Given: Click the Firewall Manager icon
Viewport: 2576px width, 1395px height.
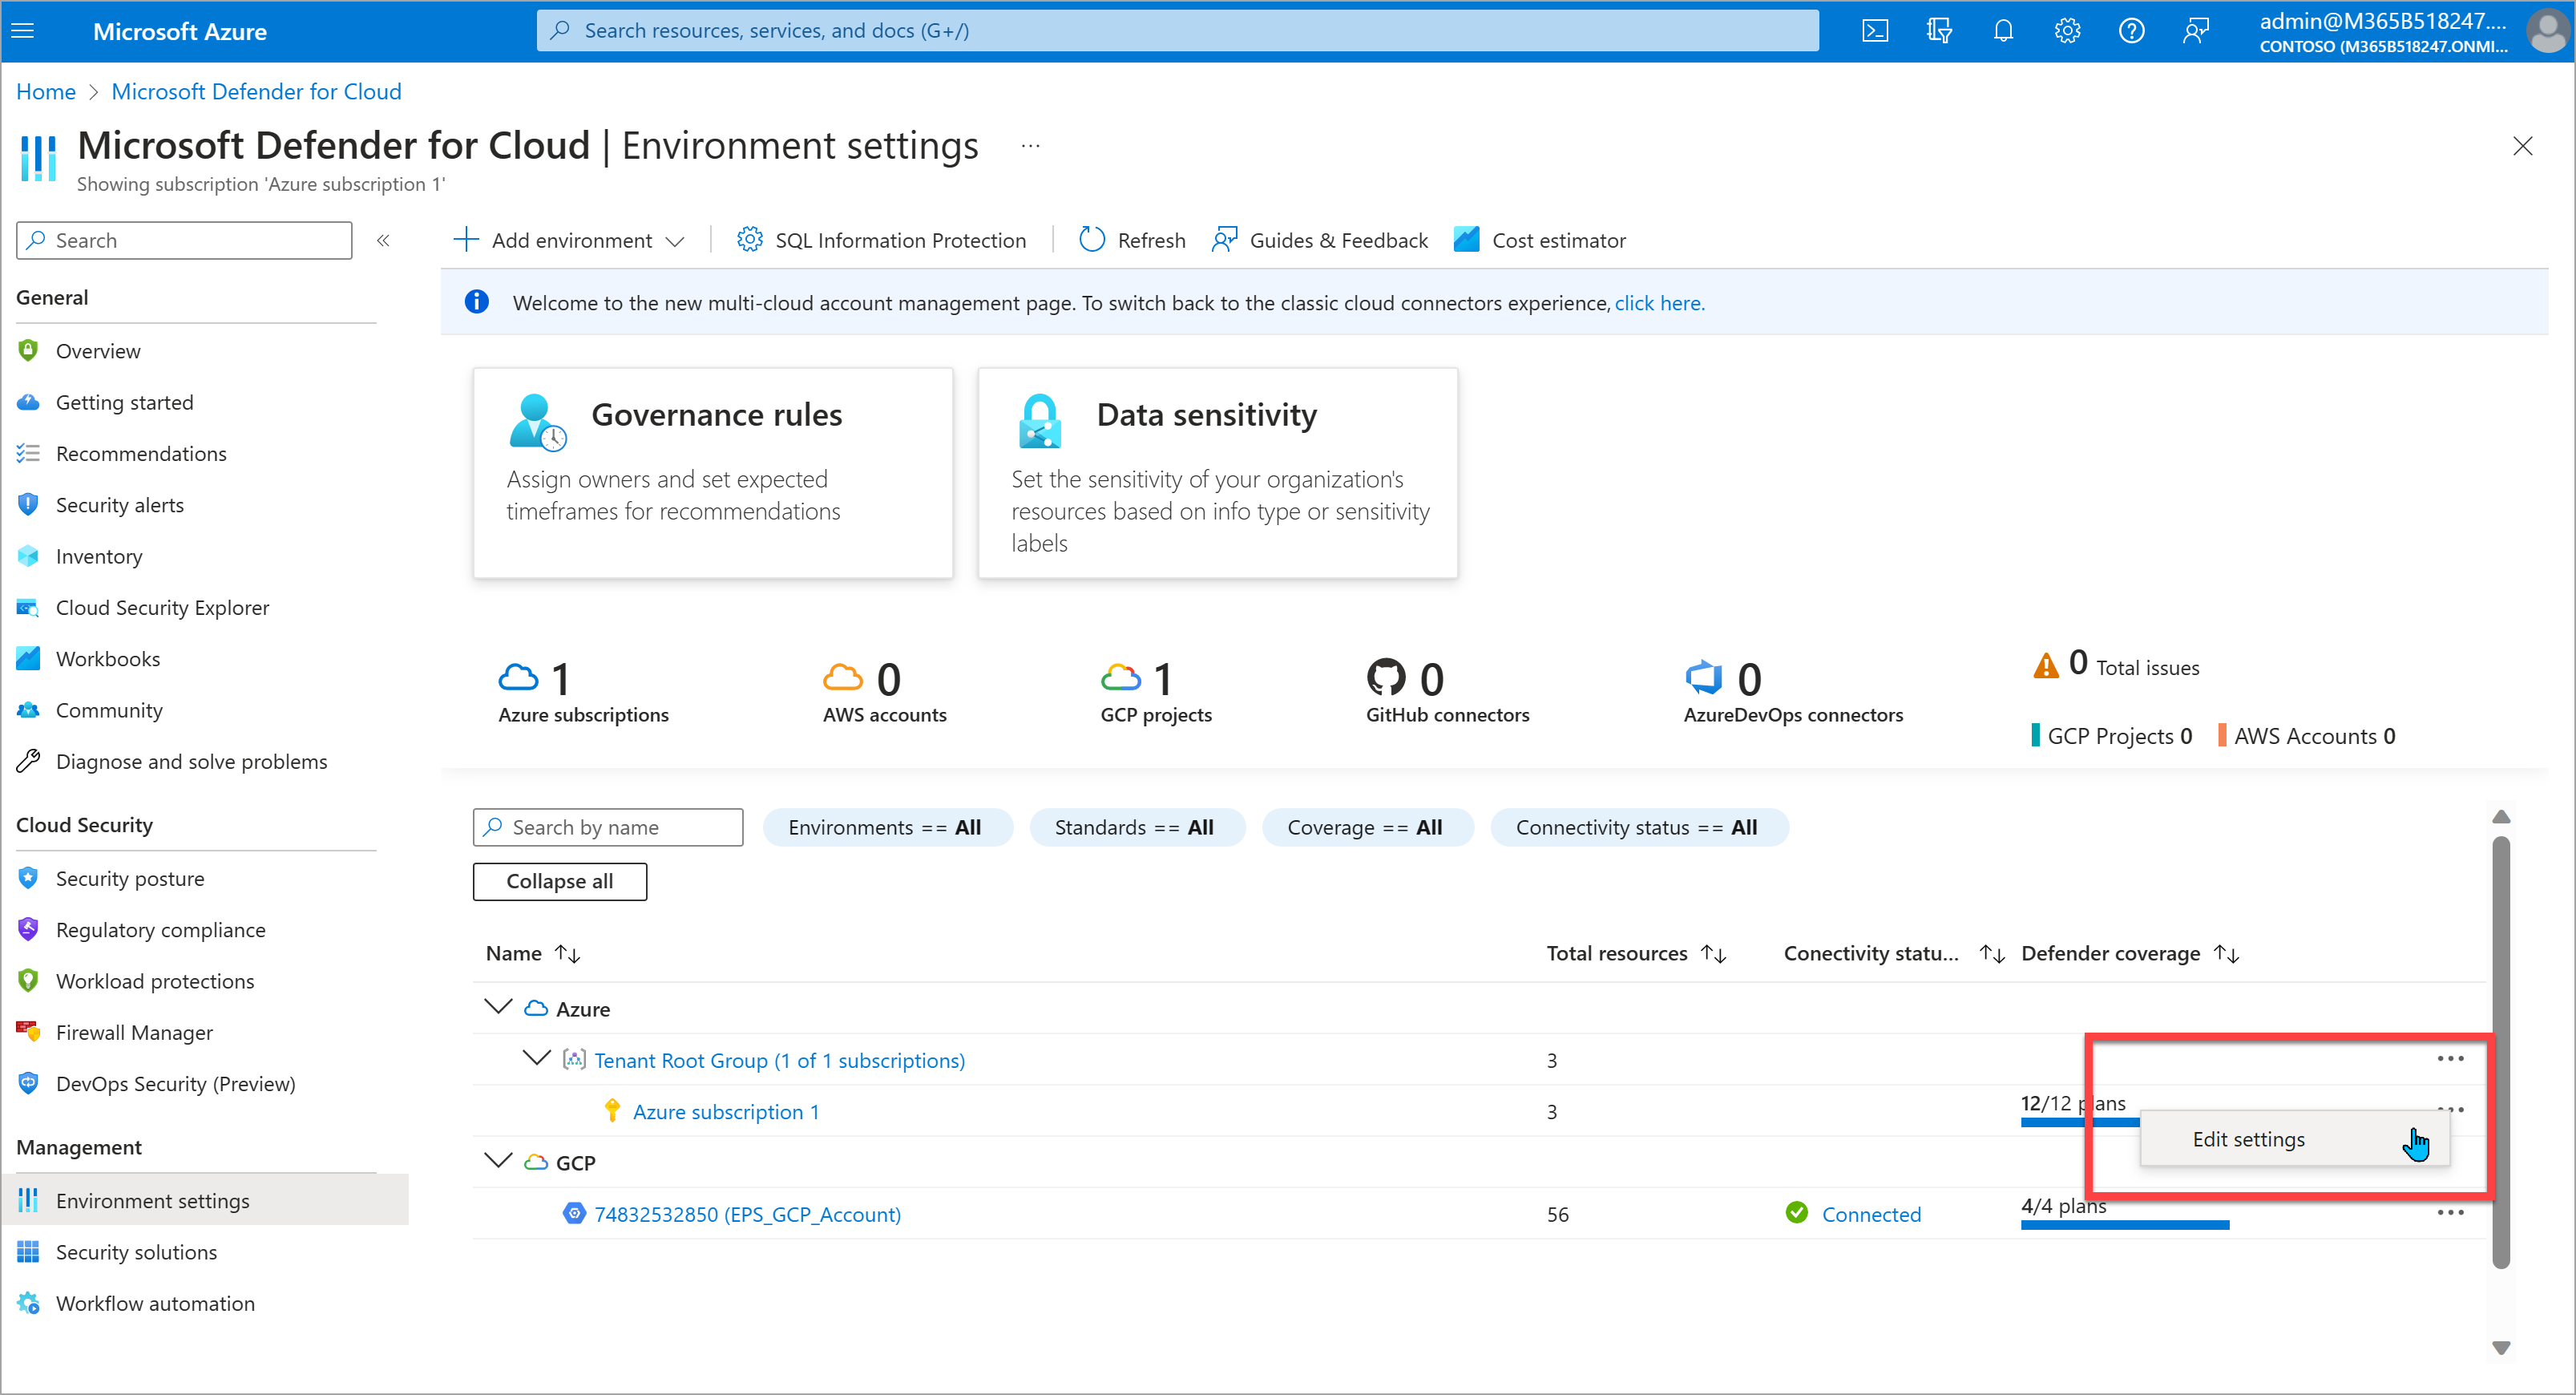Looking at the screenshot, I should (x=31, y=1031).
